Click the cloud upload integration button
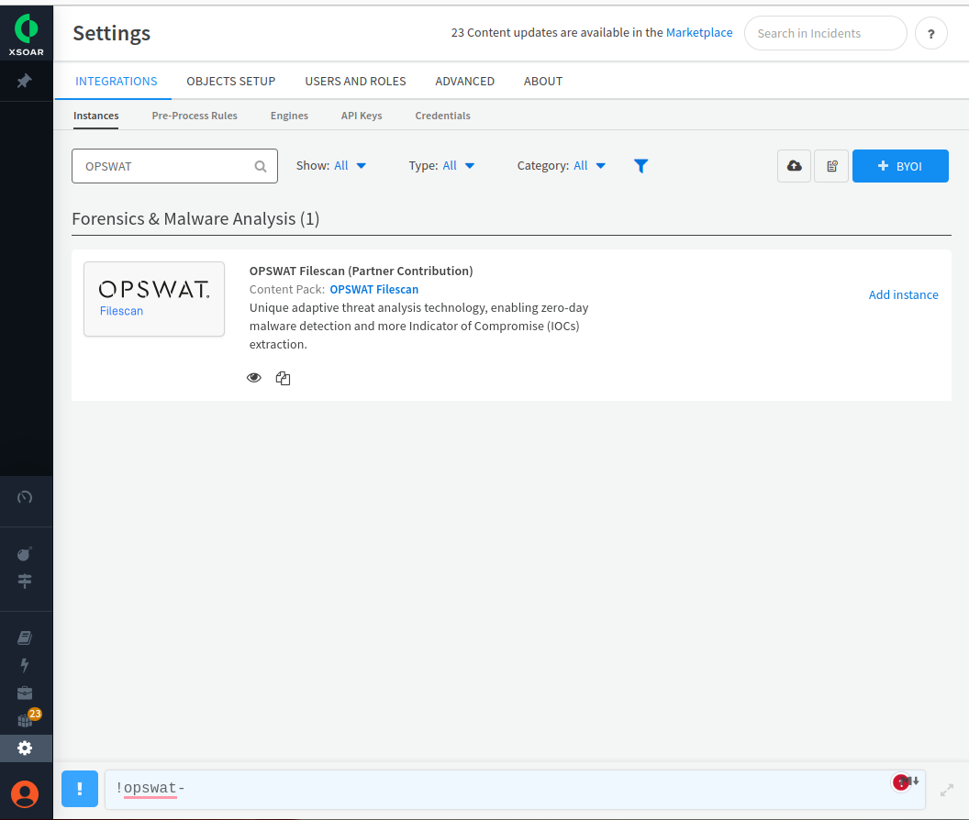Image resolution: width=969 pixels, height=820 pixels. pos(794,166)
